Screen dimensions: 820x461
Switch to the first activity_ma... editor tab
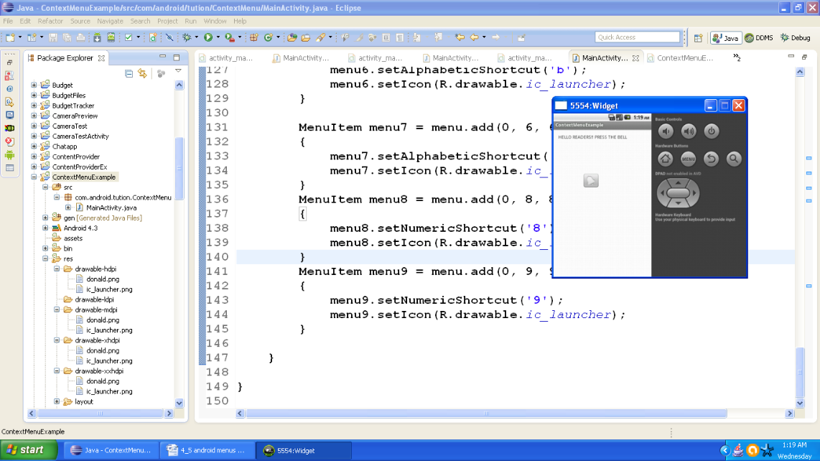[226, 58]
